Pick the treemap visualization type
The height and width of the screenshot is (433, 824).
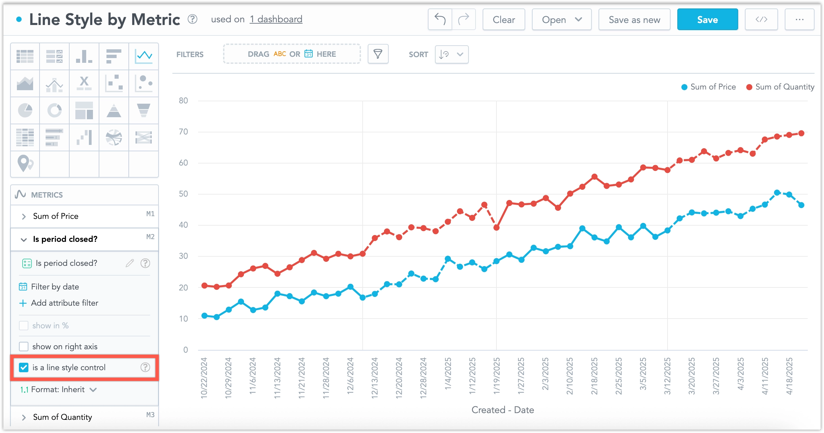(84, 110)
